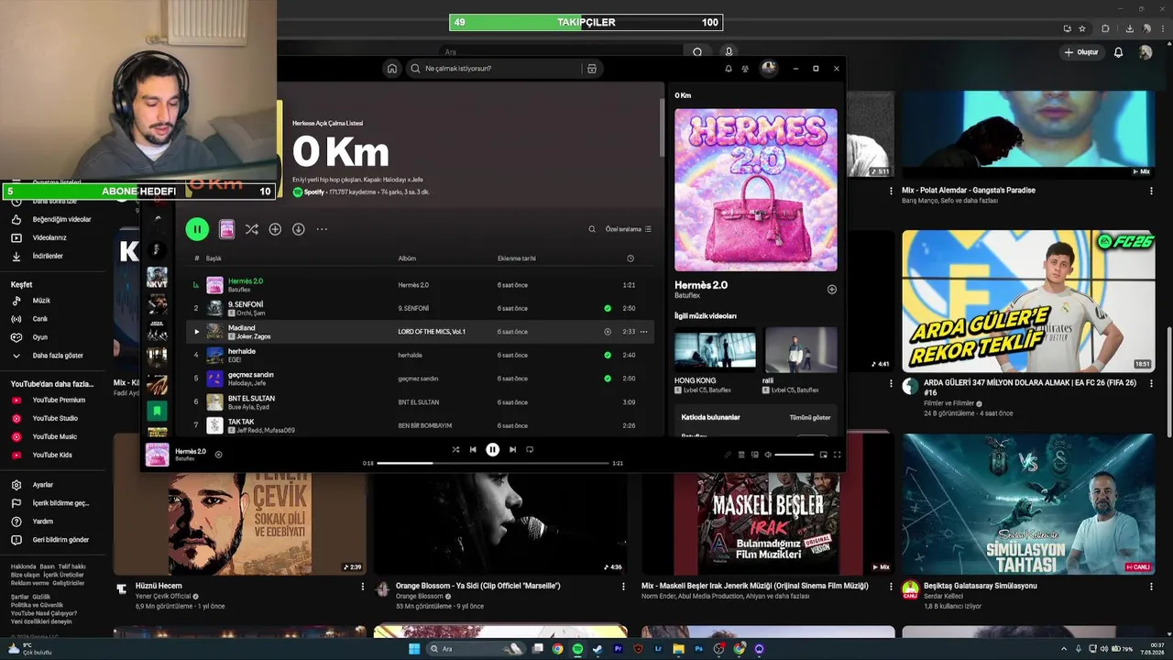The height and width of the screenshot is (660, 1173).
Task: Toggle liked checkmark for 9. SENFONİ
Action: pyautogui.click(x=608, y=309)
